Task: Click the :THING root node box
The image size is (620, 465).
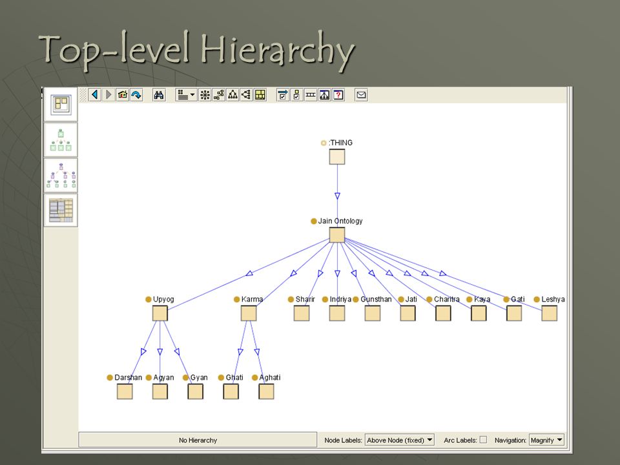Action: tap(337, 156)
